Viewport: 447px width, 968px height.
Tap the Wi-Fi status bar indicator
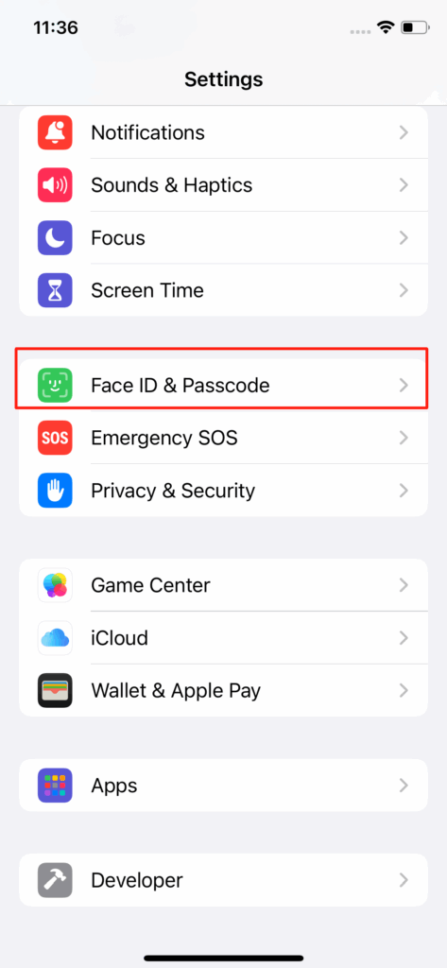387,27
